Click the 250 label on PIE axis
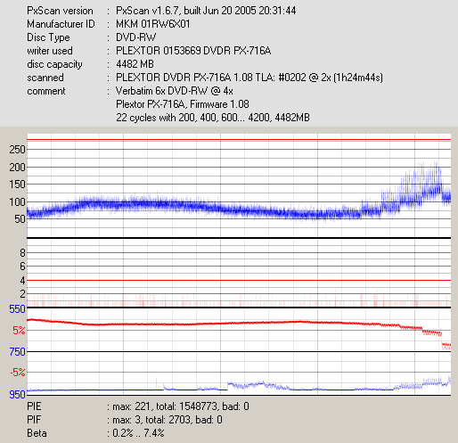Screen dimensions: 458x443 coord(17,150)
